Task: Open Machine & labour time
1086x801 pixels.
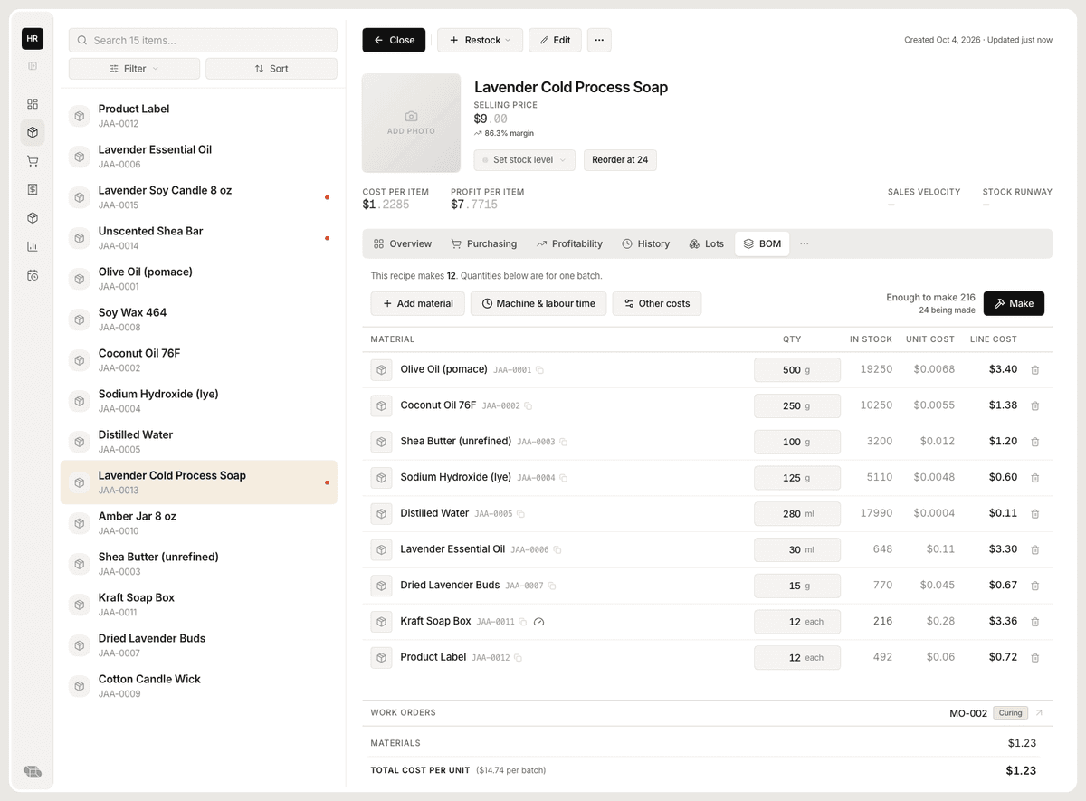Action: pyautogui.click(x=538, y=303)
